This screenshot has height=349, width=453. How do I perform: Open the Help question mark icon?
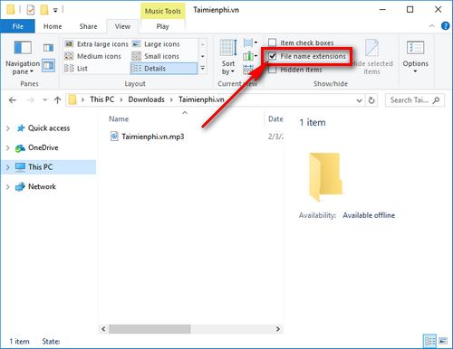(445, 26)
